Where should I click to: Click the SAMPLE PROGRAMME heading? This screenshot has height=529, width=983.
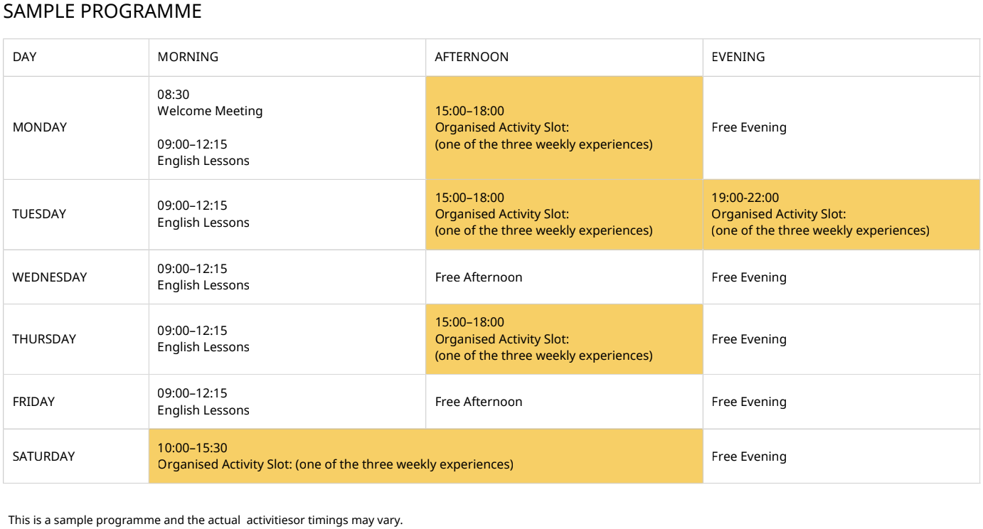pos(102,12)
